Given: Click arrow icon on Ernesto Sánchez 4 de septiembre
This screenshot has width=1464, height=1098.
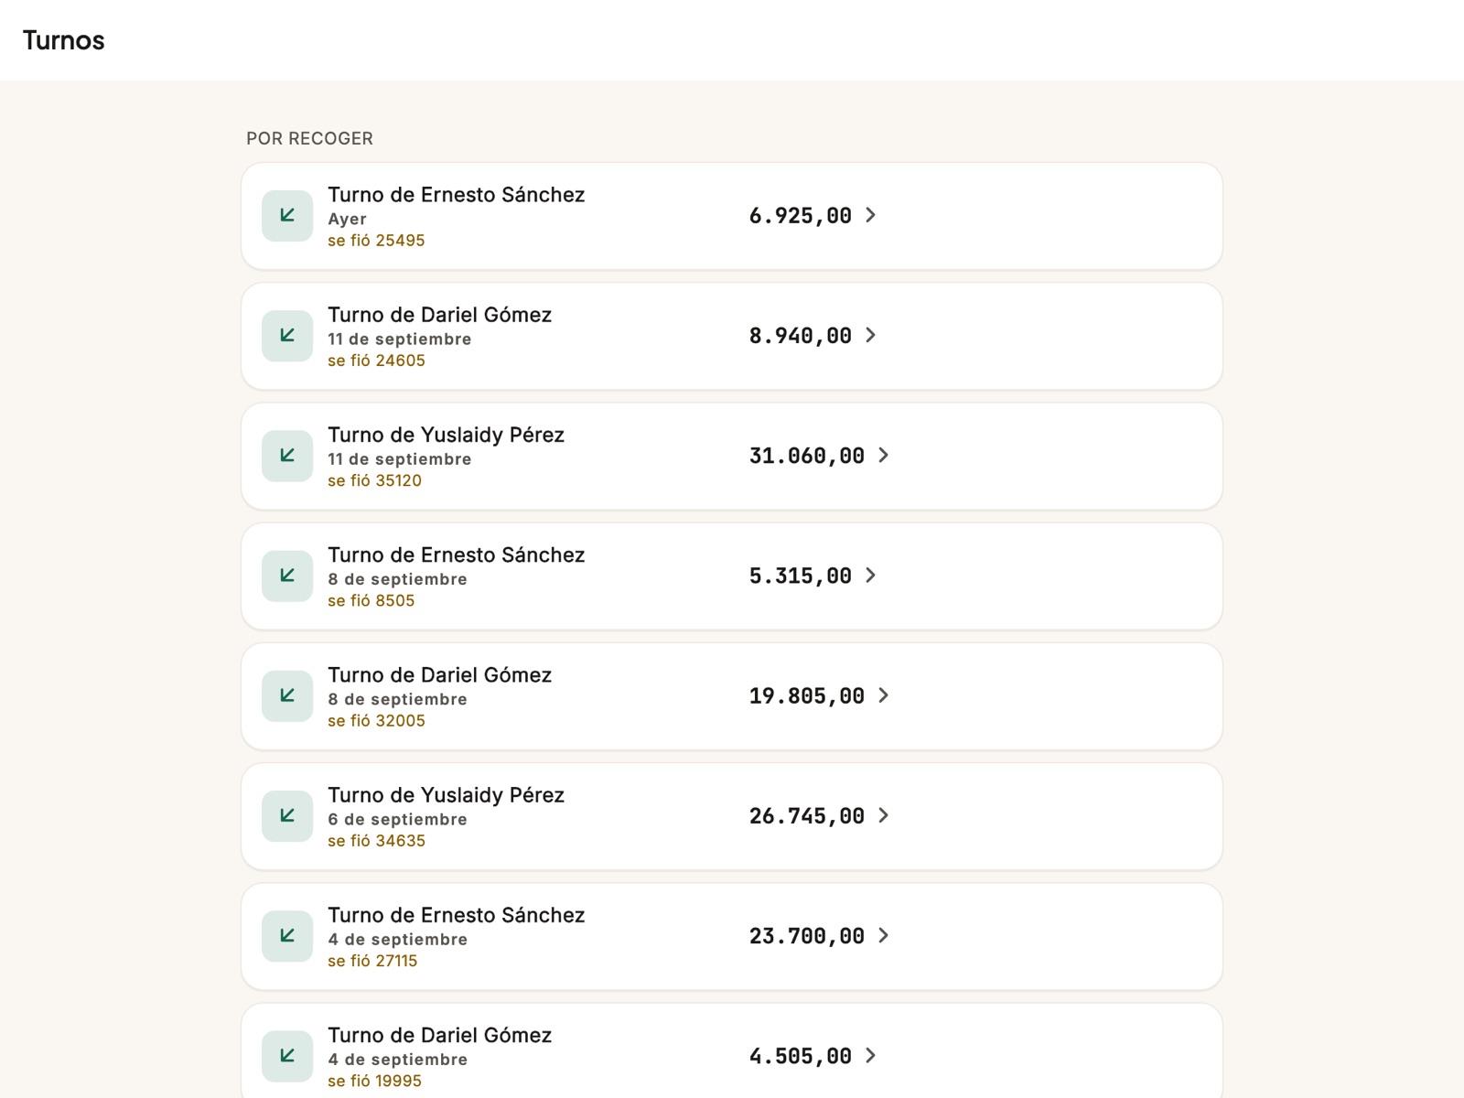Looking at the screenshot, I should [287, 936].
